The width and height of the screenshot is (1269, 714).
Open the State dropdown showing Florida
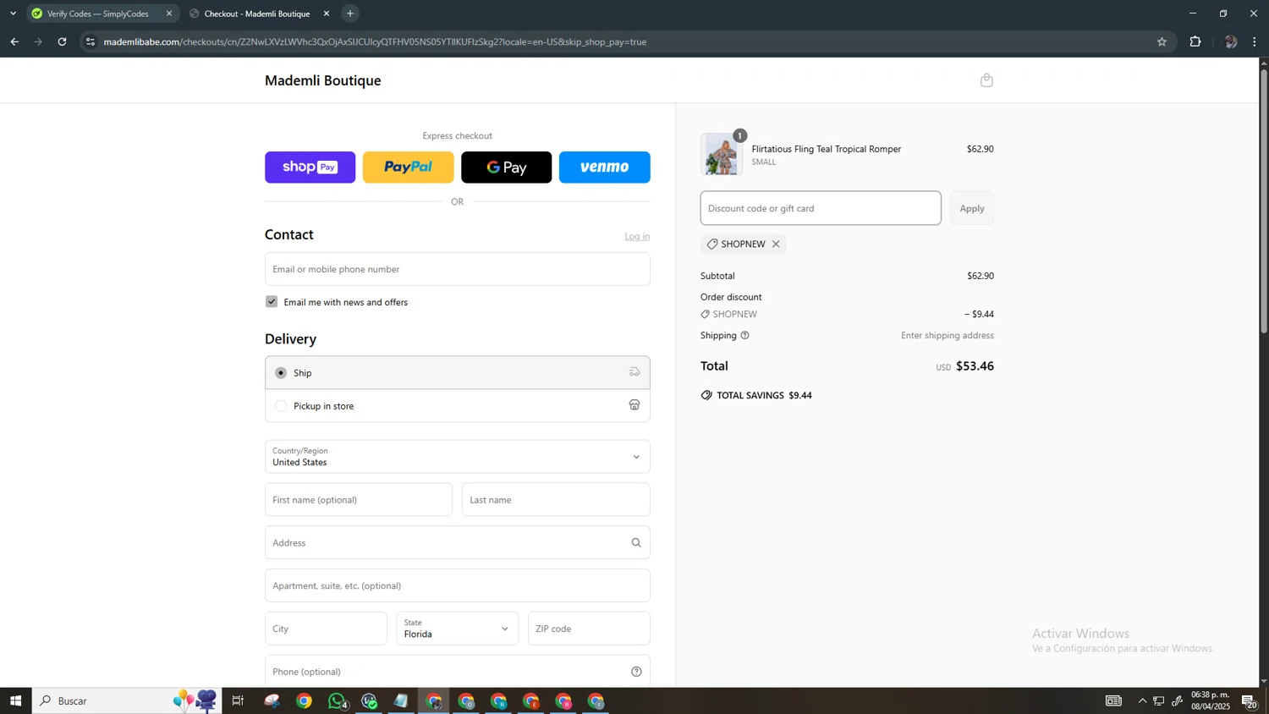coord(458,629)
